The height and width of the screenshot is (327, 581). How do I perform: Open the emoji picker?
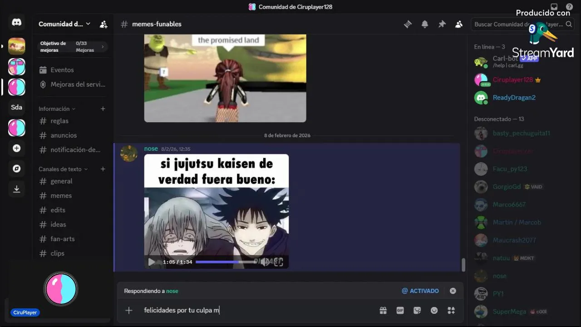[434, 310]
